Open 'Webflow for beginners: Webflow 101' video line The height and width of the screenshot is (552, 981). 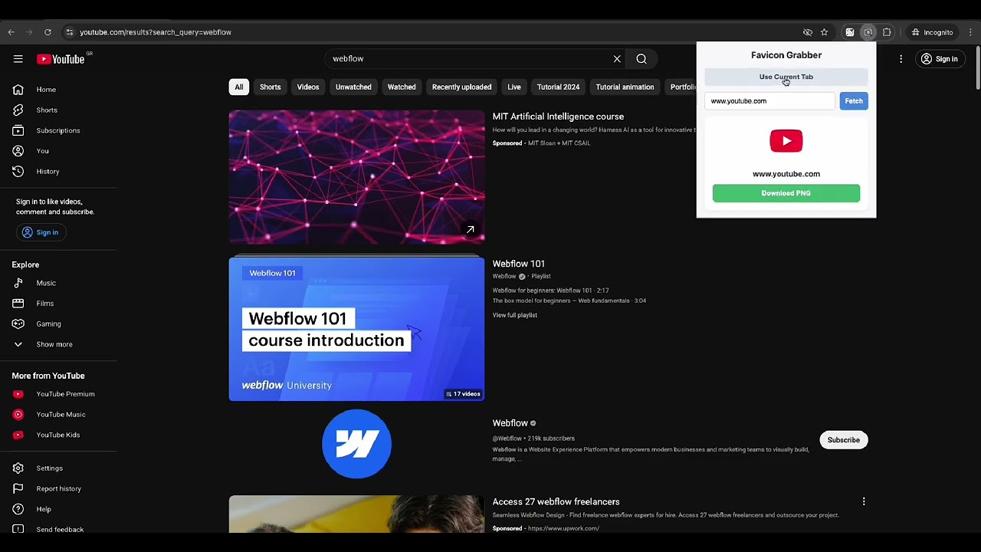550,291
